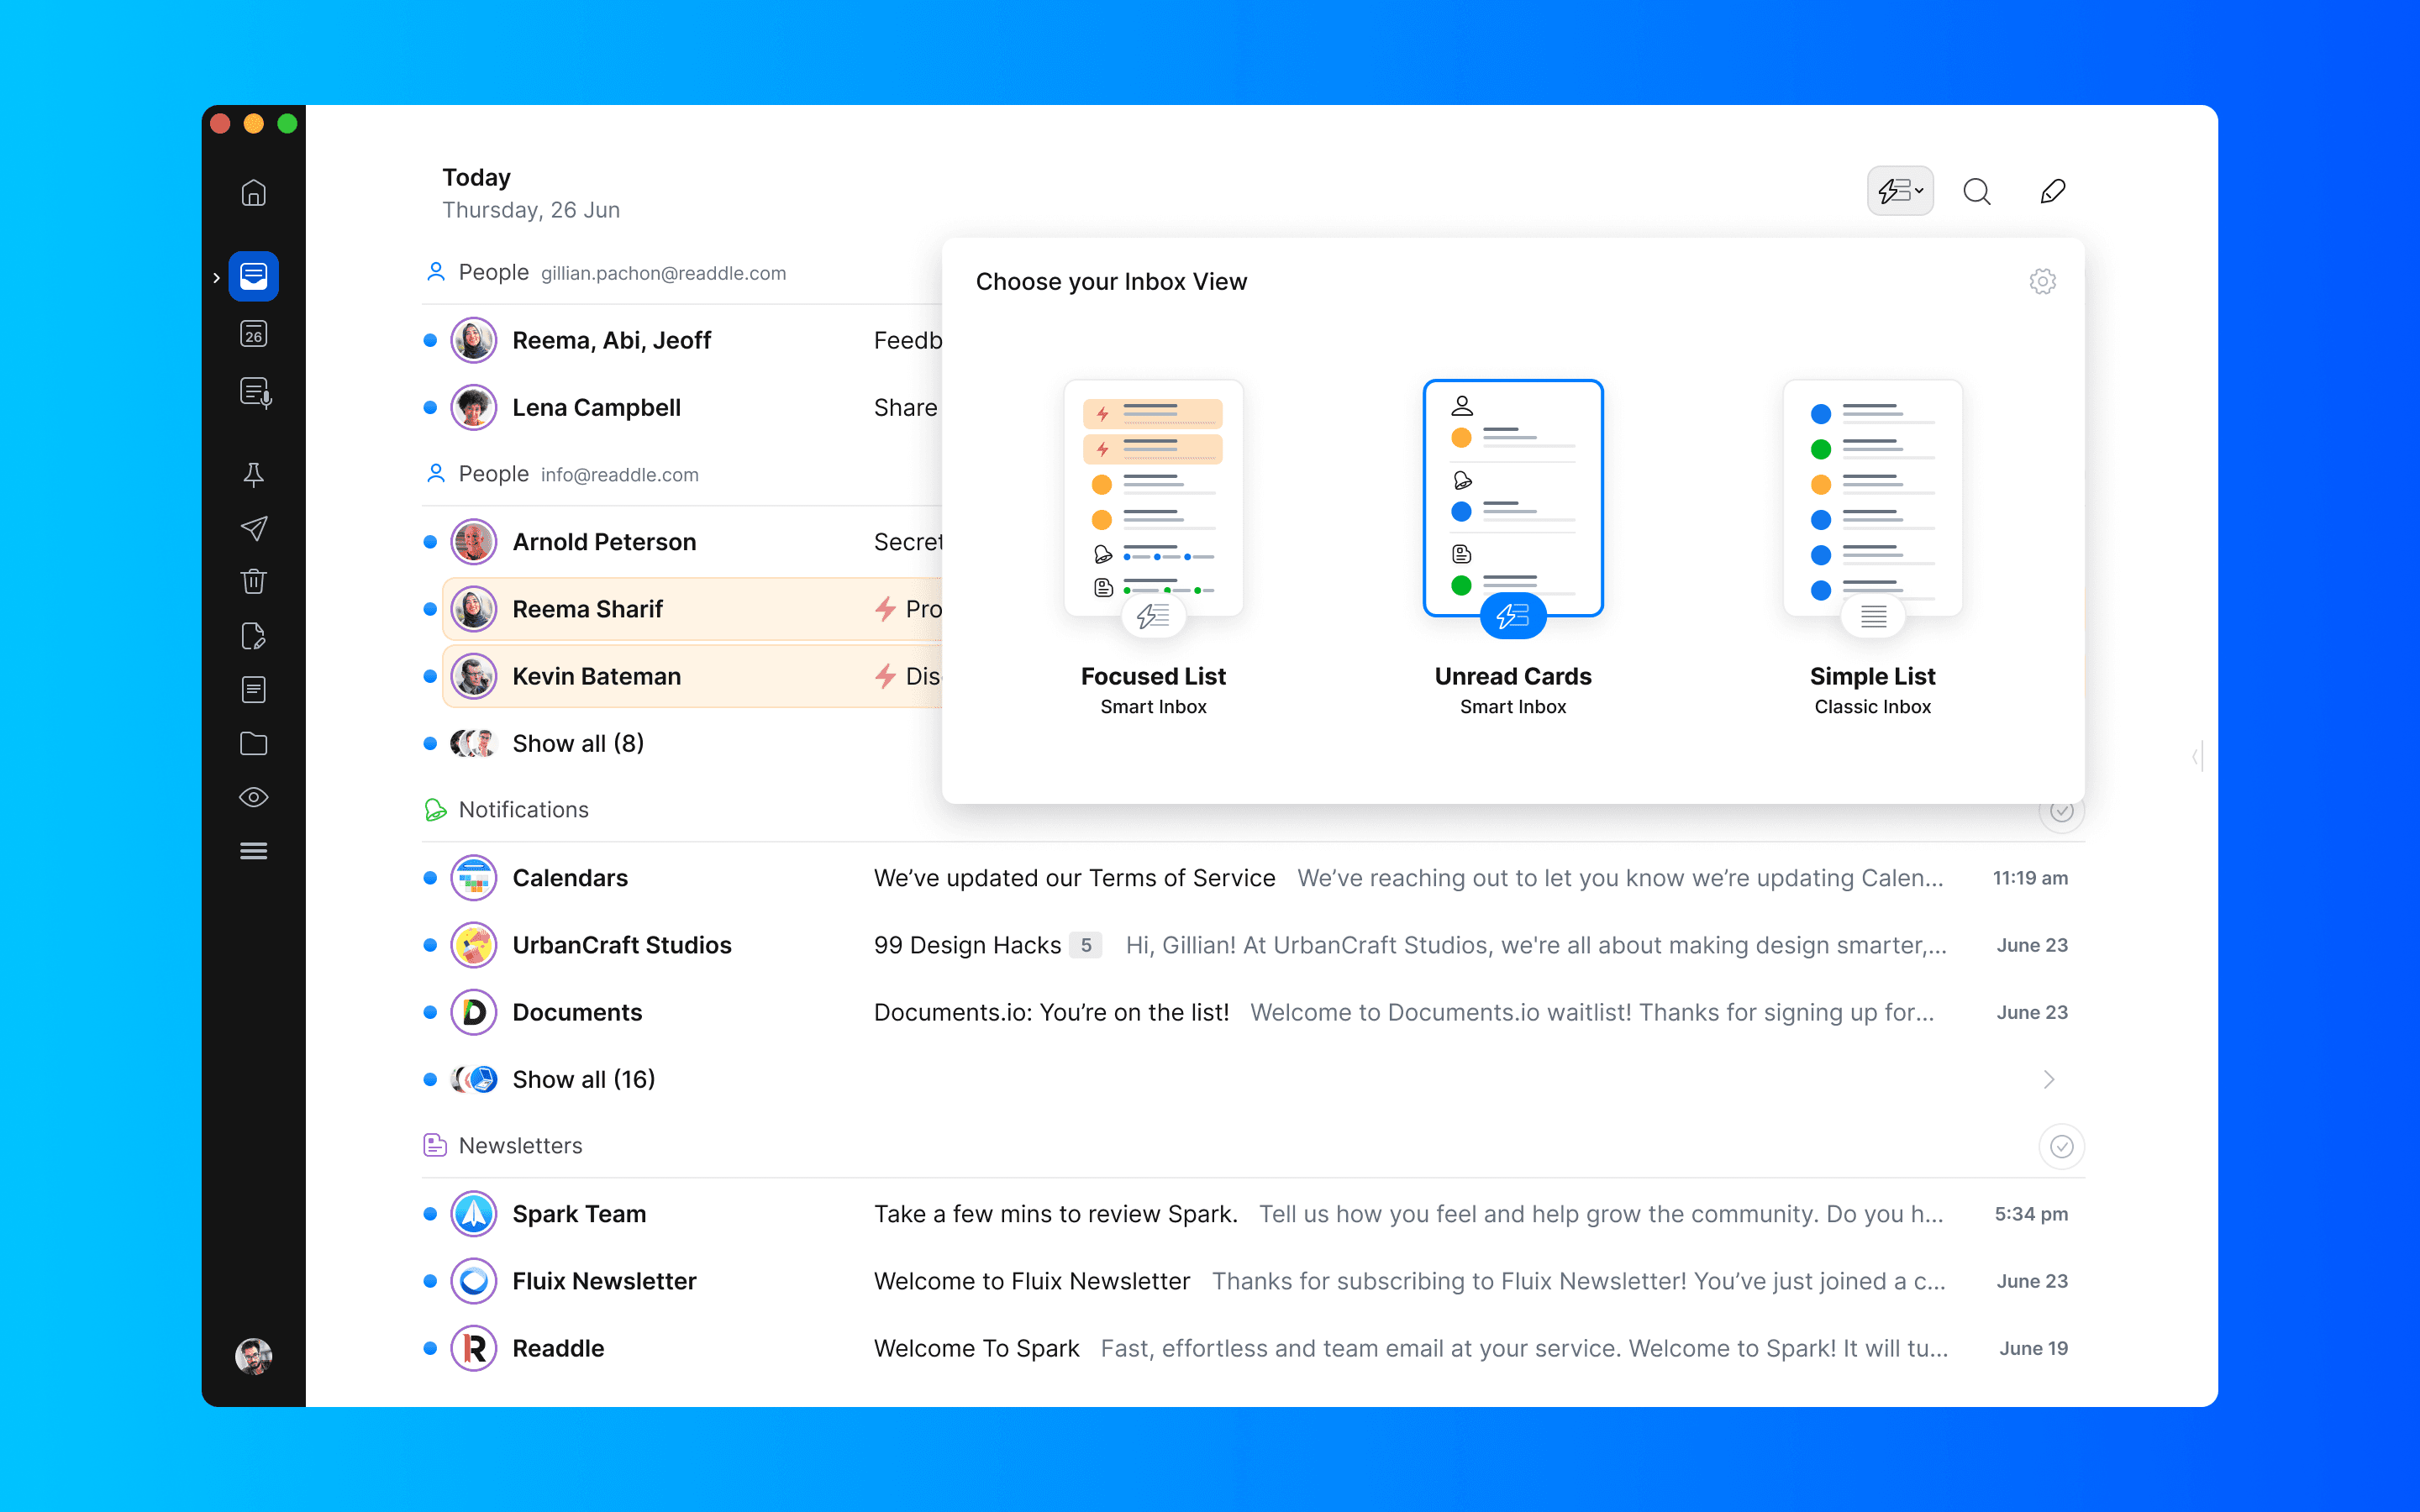The image size is (2420, 1512).
Task: Open Documents.io waitlist email
Action: 1253,1012
